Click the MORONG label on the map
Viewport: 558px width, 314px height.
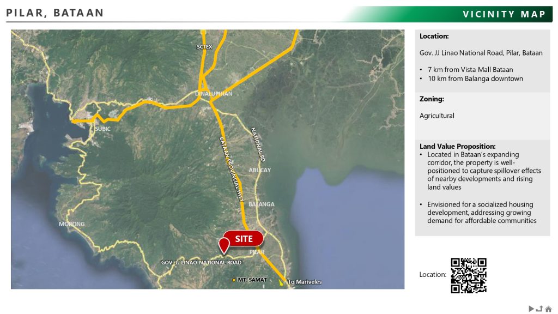[x=72, y=224]
